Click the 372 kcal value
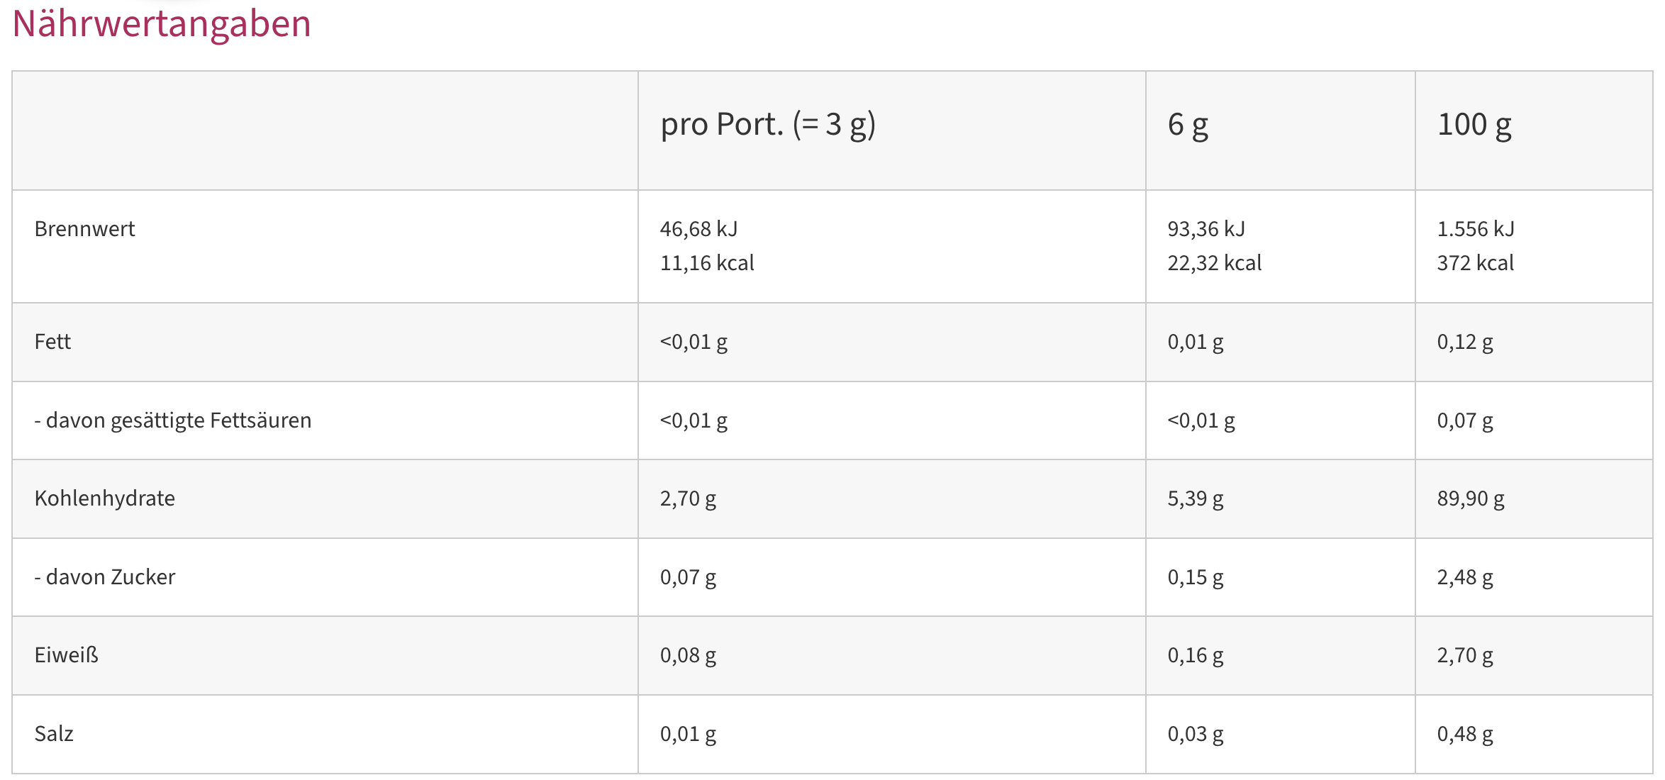The height and width of the screenshot is (780, 1665). tap(1475, 263)
